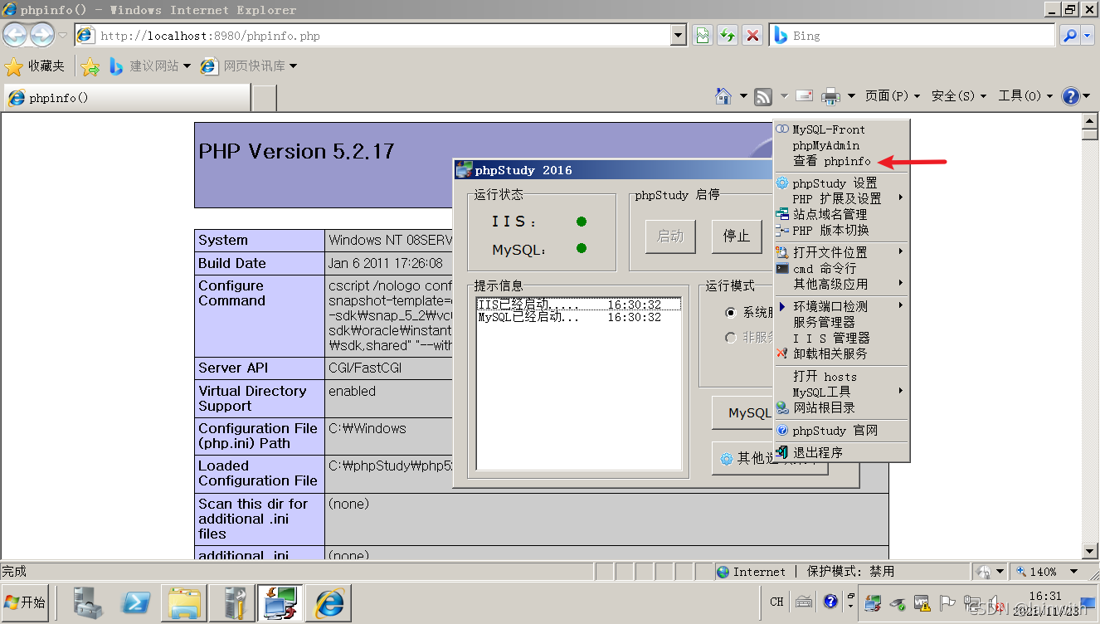Click the phpStudy tray icon
The width and height of the screenshot is (1100, 624).
coord(873,603)
